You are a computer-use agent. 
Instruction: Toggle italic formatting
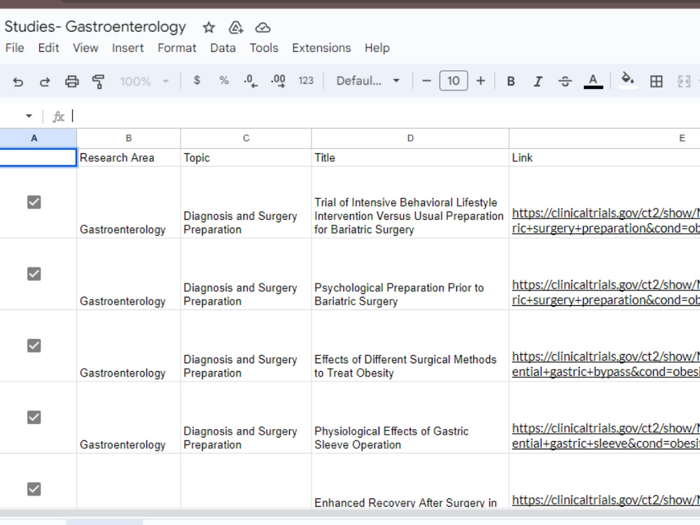tap(538, 81)
